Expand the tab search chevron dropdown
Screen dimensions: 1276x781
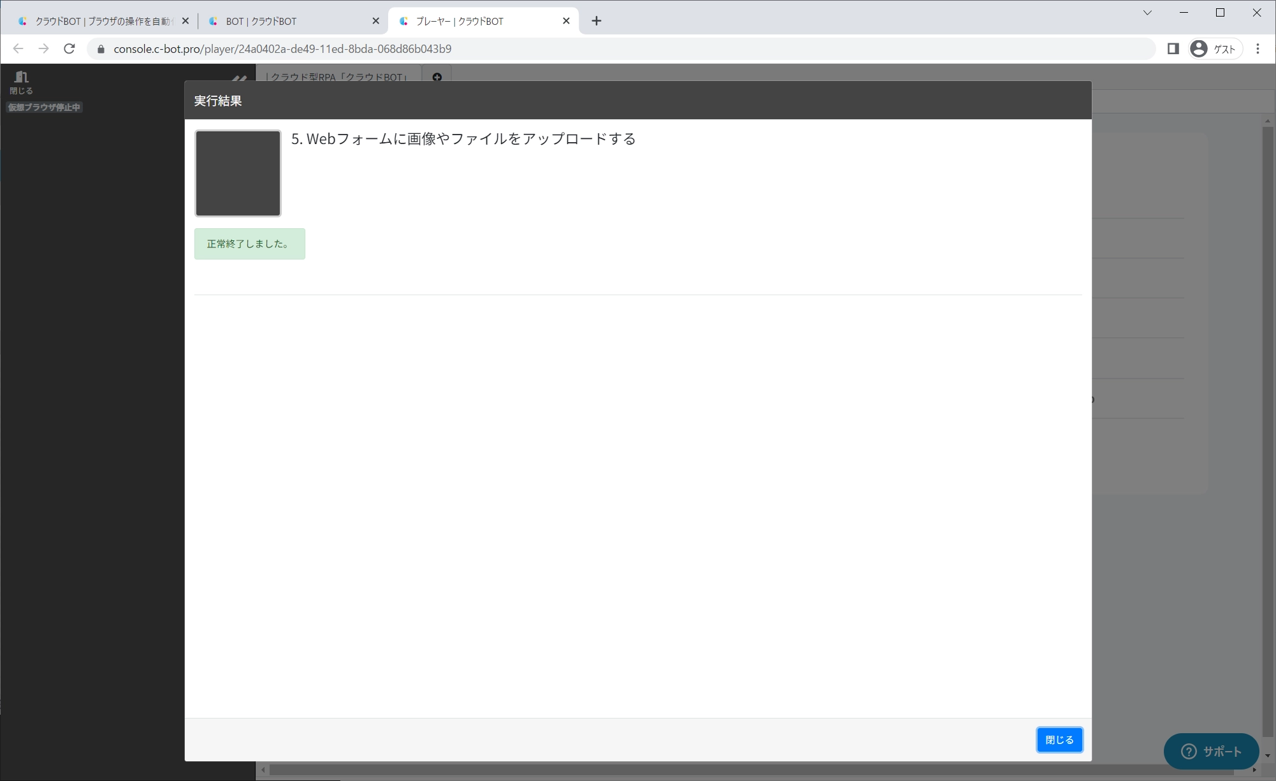click(1147, 13)
